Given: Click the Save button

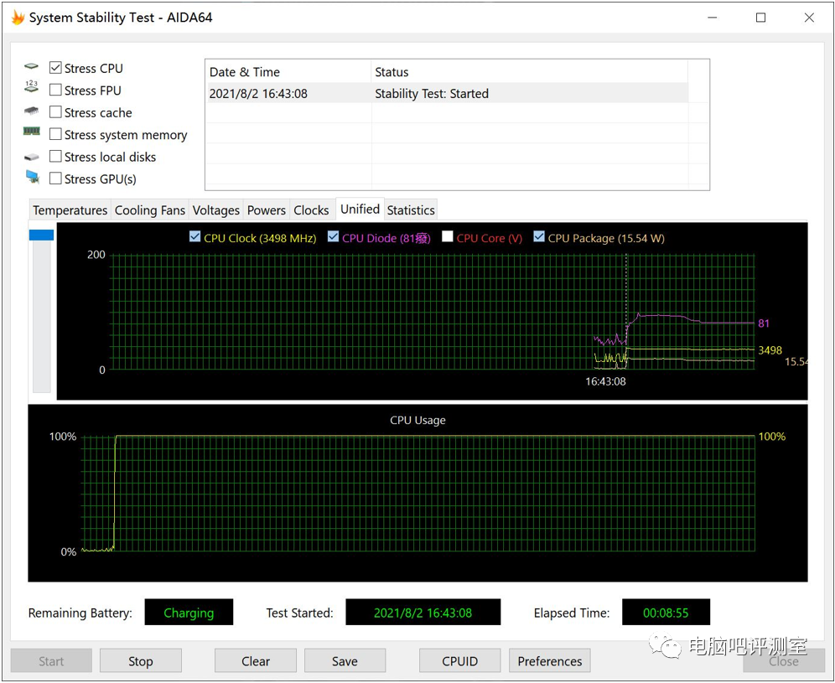Looking at the screenshot, I should click(345, 660).
